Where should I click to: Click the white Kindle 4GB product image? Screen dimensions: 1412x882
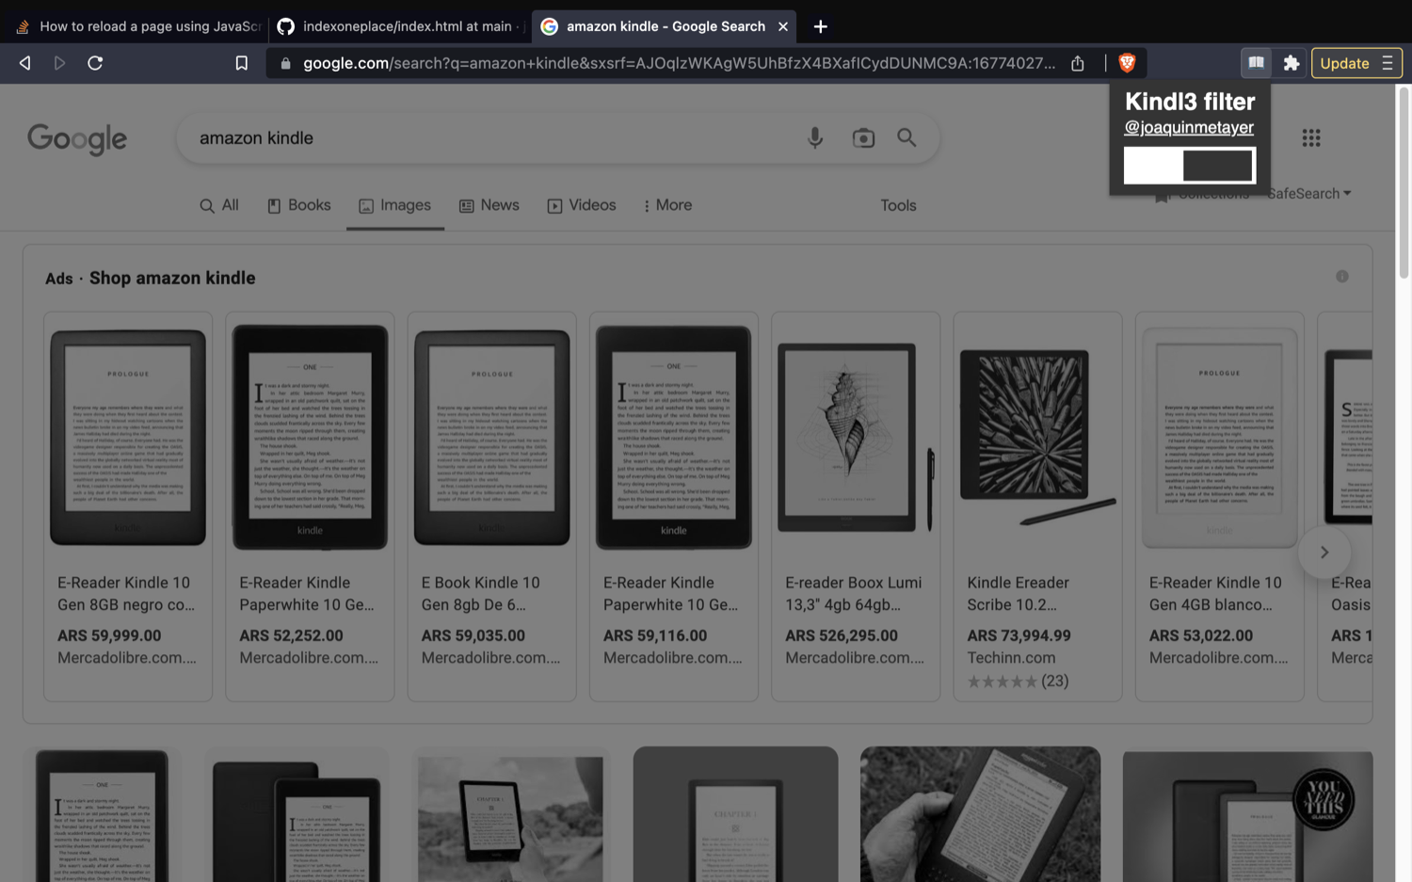pos(1220,438)
